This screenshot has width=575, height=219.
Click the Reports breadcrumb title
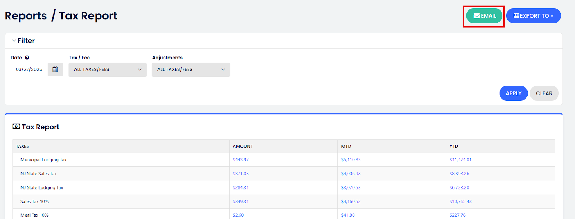tap(26, 16)
